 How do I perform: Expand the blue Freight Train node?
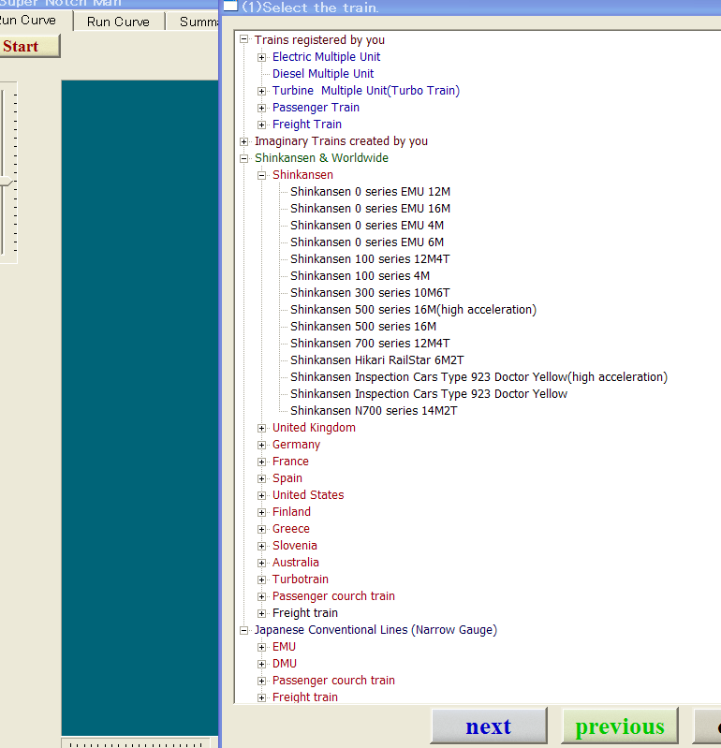point(261,125)
